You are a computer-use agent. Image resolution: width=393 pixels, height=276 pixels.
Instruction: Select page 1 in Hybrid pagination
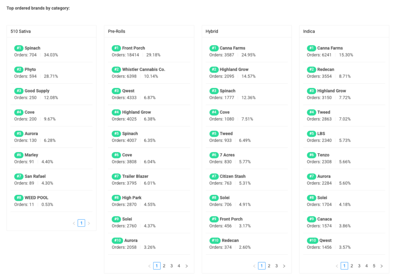[x=262, y=266]
